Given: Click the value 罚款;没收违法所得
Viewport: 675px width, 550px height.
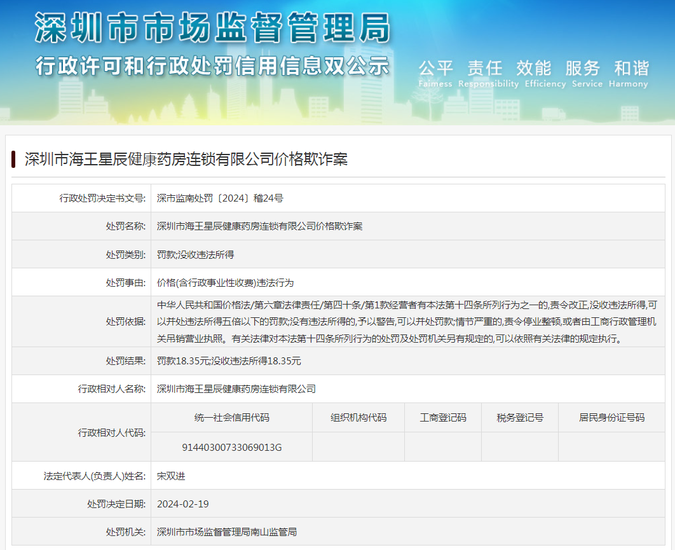Looking at the screenshot, I should coord(195,254).
